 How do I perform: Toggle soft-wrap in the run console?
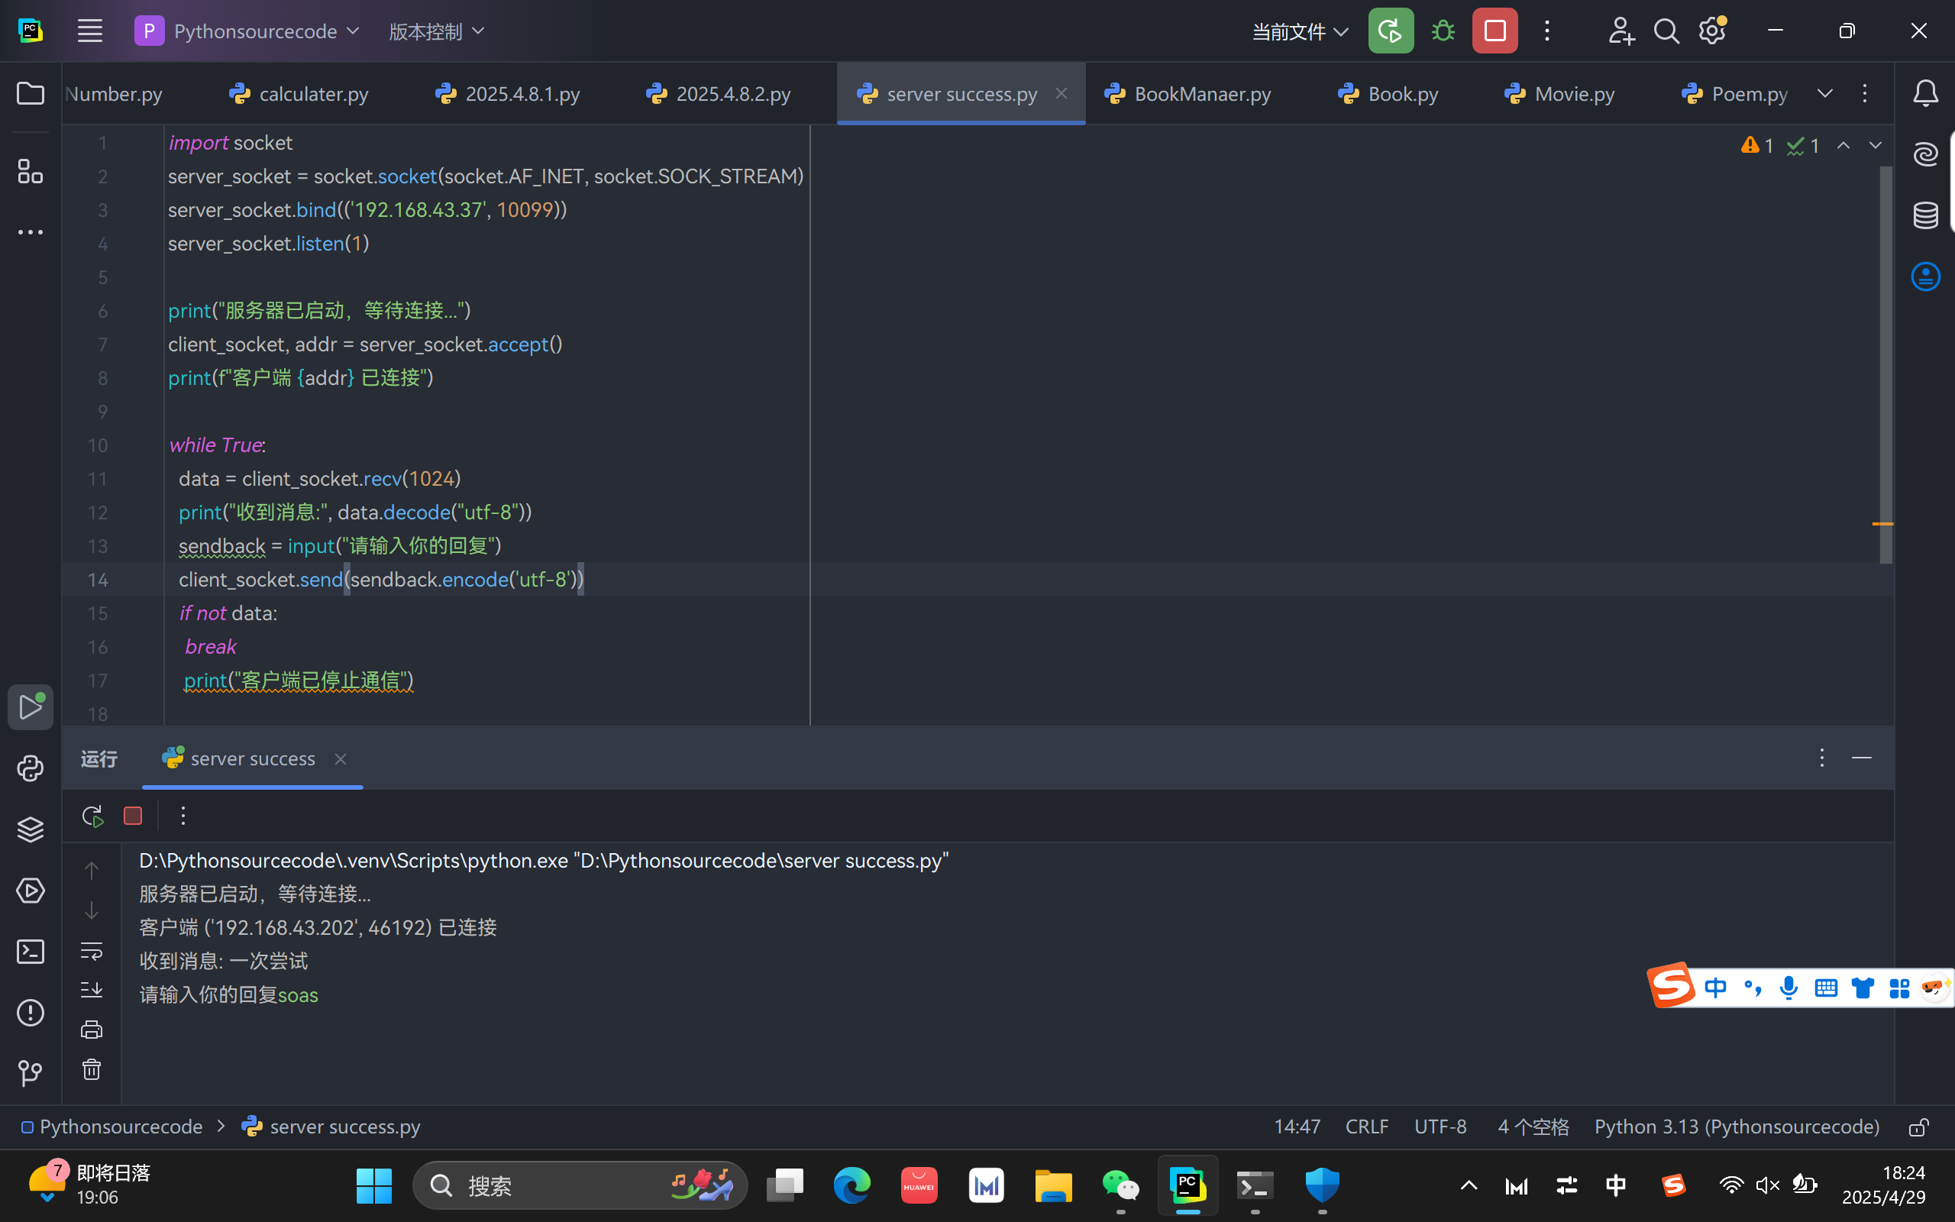pos(92,950)
